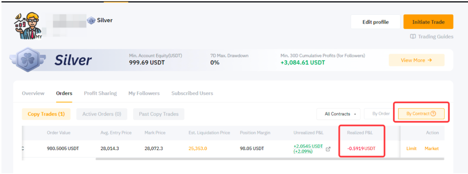Click the Silver level badge icon beside username
Image resolution: width=468 pixels, height=174 pixels.
[91, 21]
